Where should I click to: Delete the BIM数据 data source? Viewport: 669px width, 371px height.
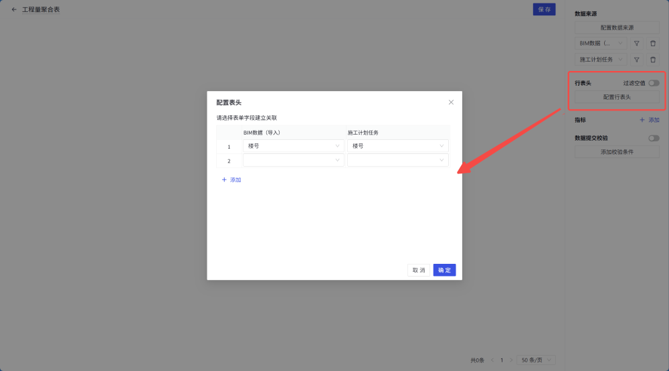tap(653, 43)
